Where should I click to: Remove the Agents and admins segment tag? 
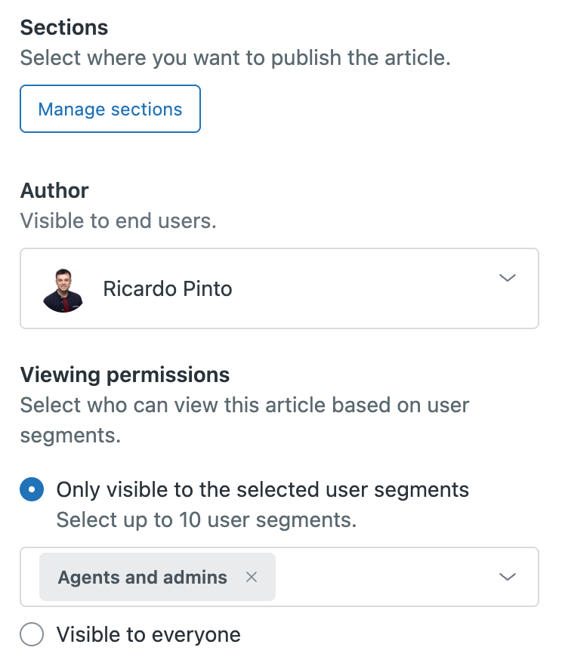[252, 578]
